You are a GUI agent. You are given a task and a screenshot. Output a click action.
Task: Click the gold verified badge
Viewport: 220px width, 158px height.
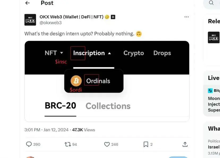coord(107,17)
